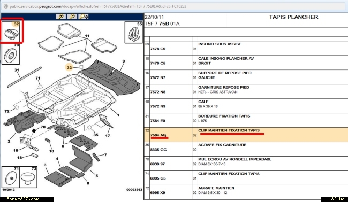This screenshot has width=348, height=202.
Task: Click part number 7478 C9
Action: coord(158,49)
